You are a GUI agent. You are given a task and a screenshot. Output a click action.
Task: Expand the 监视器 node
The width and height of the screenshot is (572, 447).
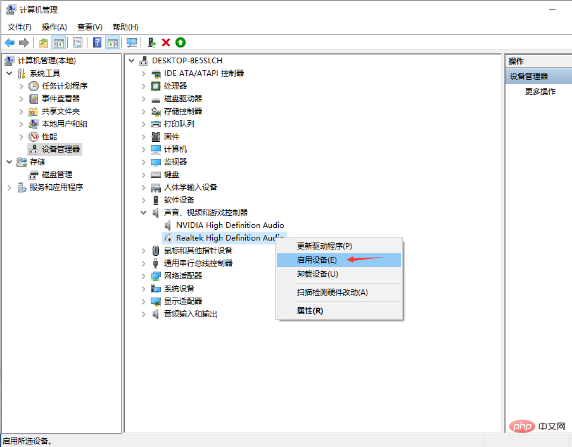coord(144,162)
